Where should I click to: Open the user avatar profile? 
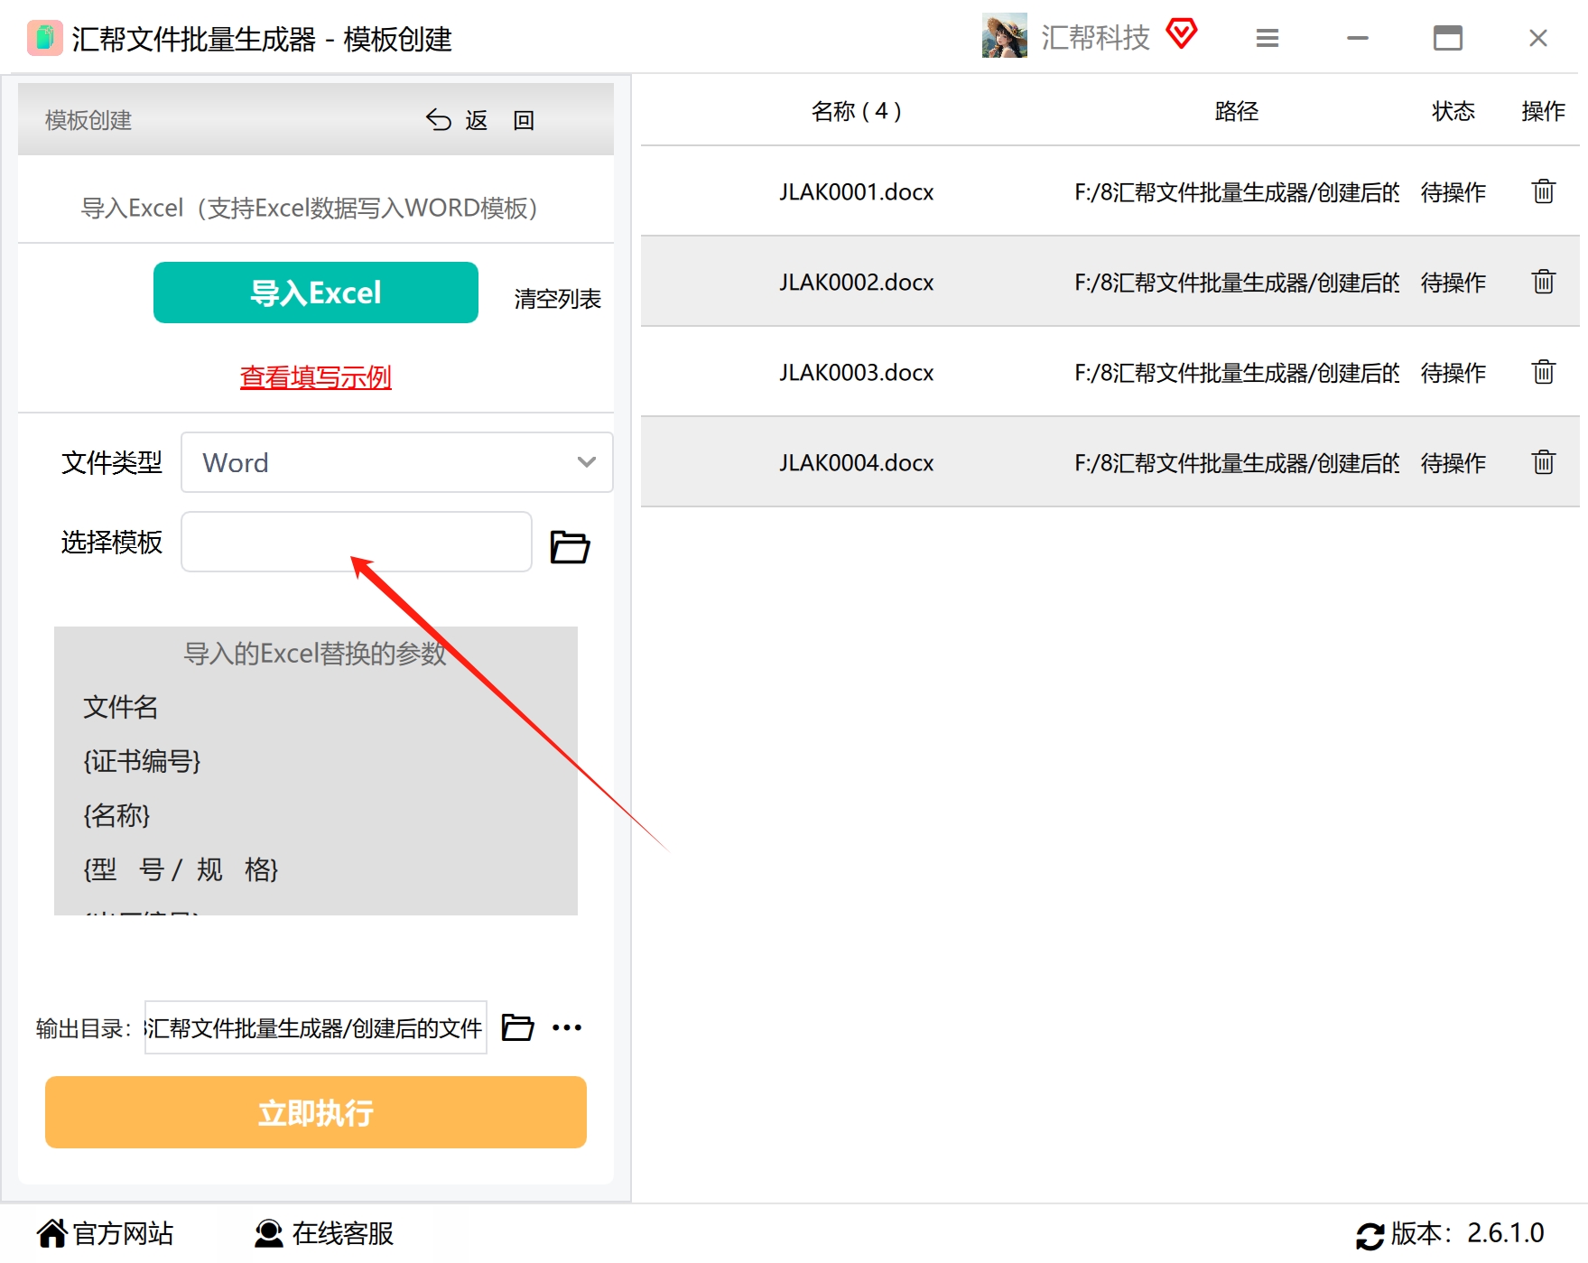tap(1004, 36)
